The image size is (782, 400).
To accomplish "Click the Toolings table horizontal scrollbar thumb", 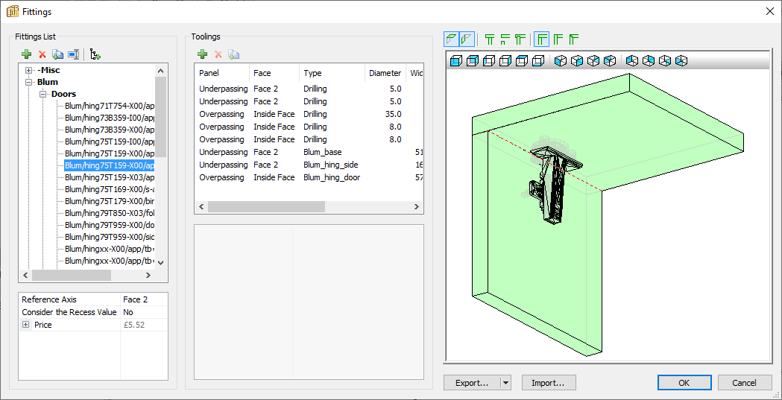I will [266, 206].
